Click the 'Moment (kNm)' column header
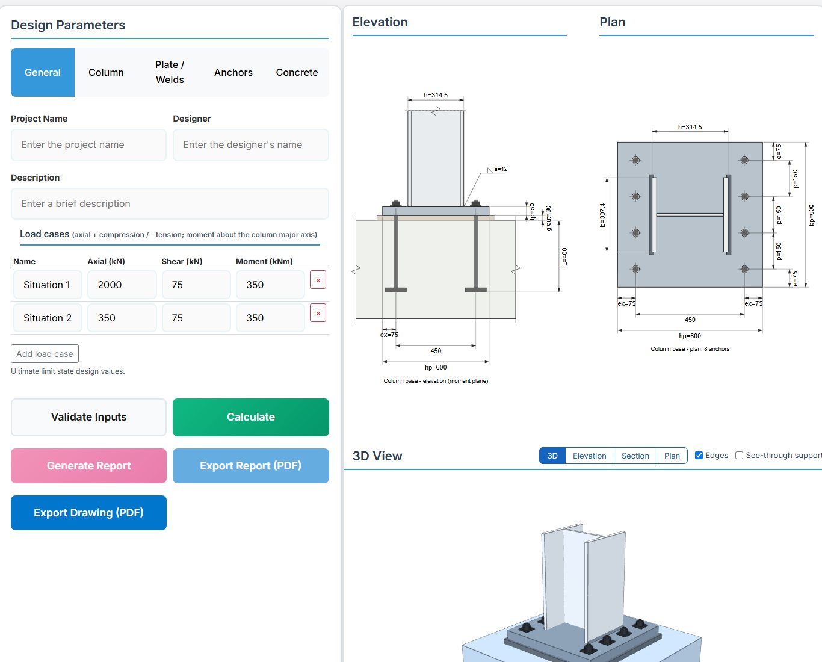The height and width of the screenshot is (662, 822). (x=264, y=261)
